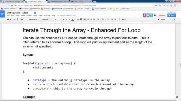Open the Insert menu
This screenshot has width=181, height=101.
23,16
